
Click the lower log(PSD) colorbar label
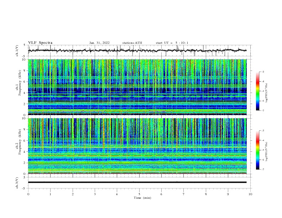tap(267, 152)
